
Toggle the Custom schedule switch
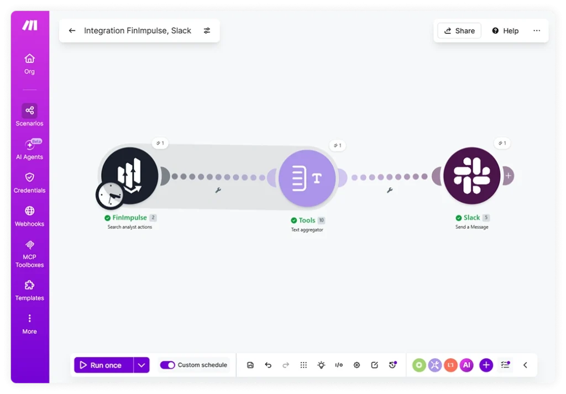(167, 365)
